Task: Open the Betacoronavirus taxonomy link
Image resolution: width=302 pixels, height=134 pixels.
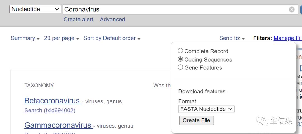Action: [53, 101]
